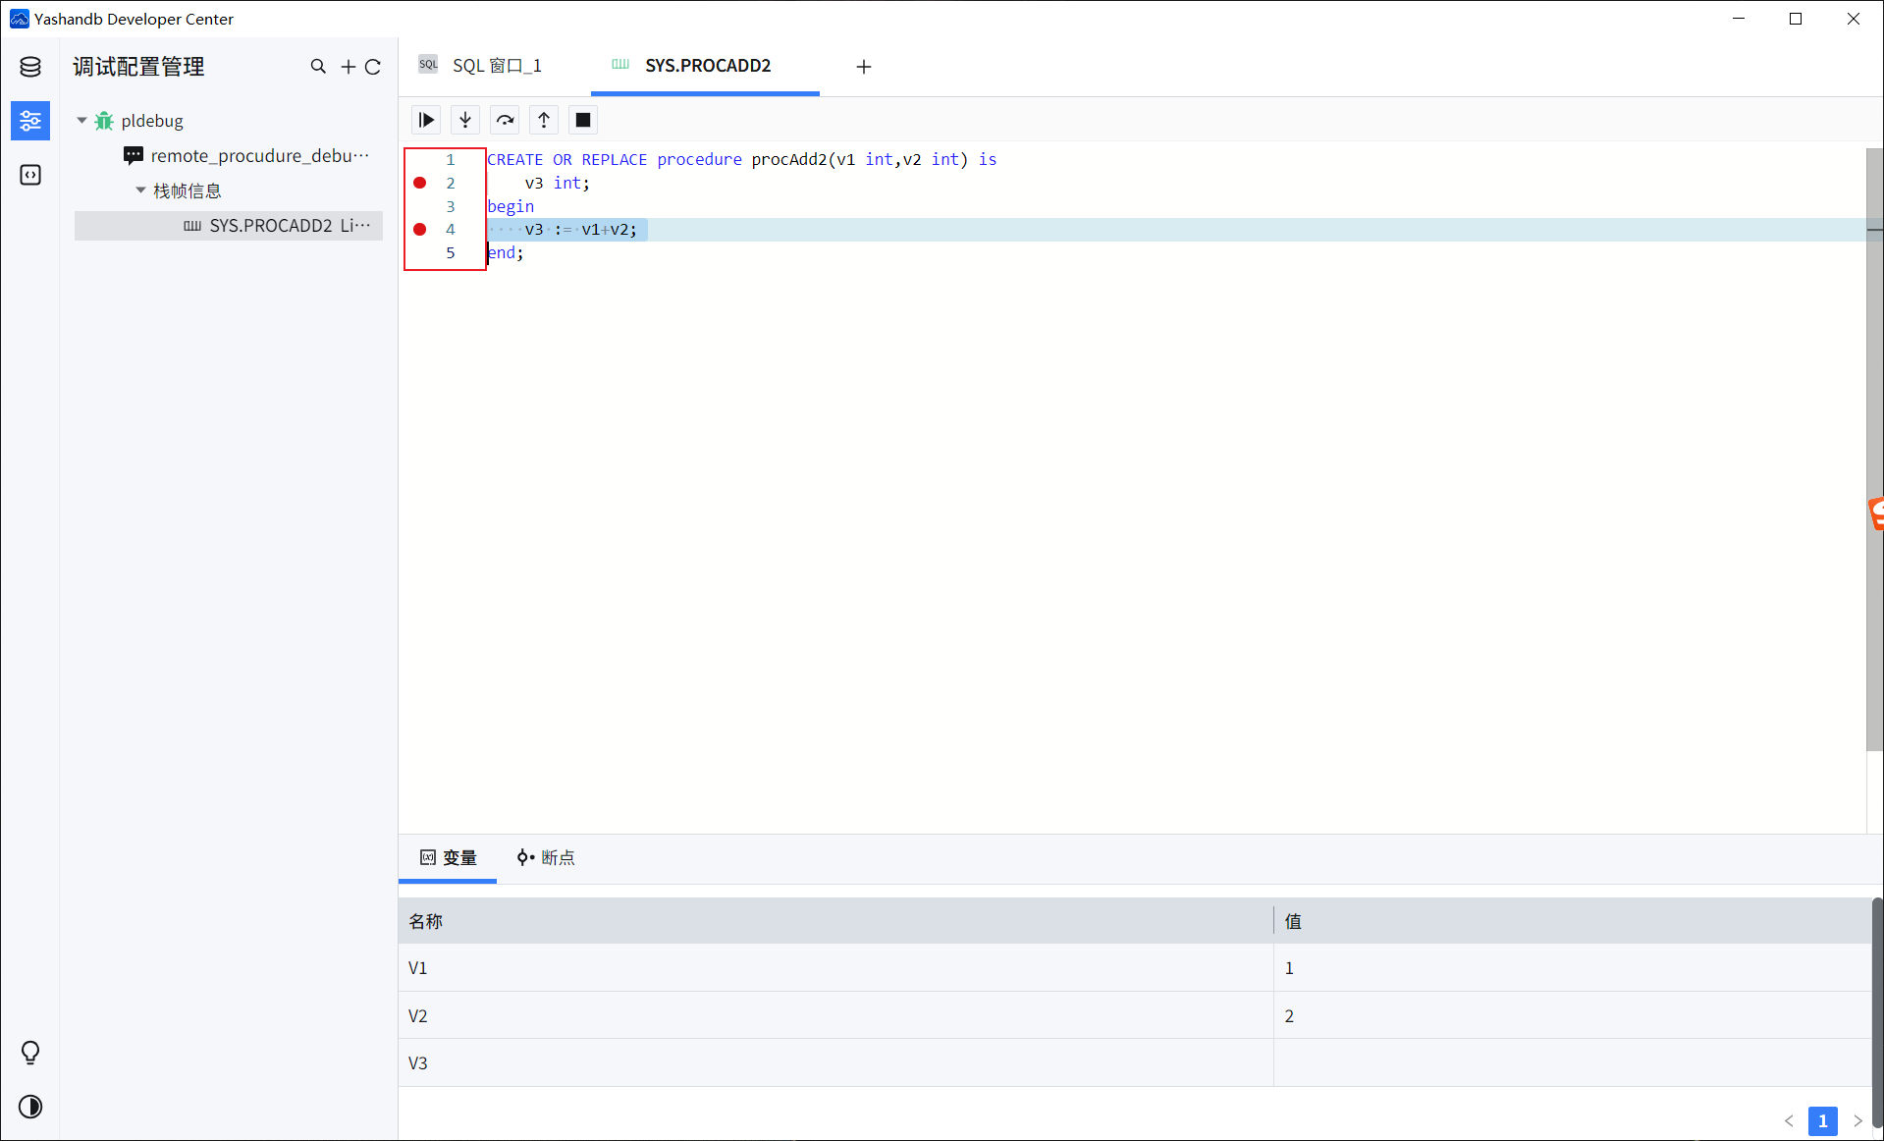This screenshot has height=1141, width=1884.
Task: Click line number 1 in gutter
Action: coord(451,159)
